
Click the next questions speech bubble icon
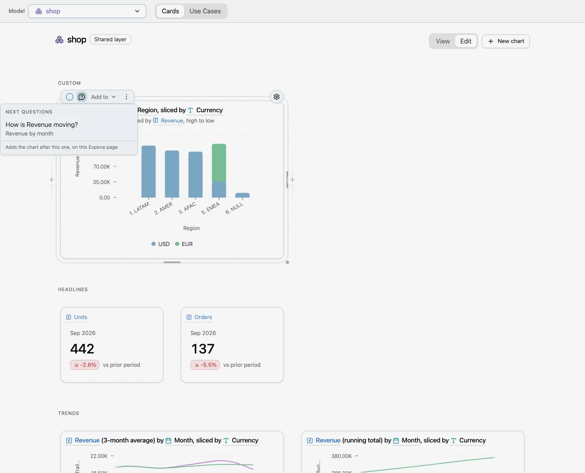tap(82, 97)
